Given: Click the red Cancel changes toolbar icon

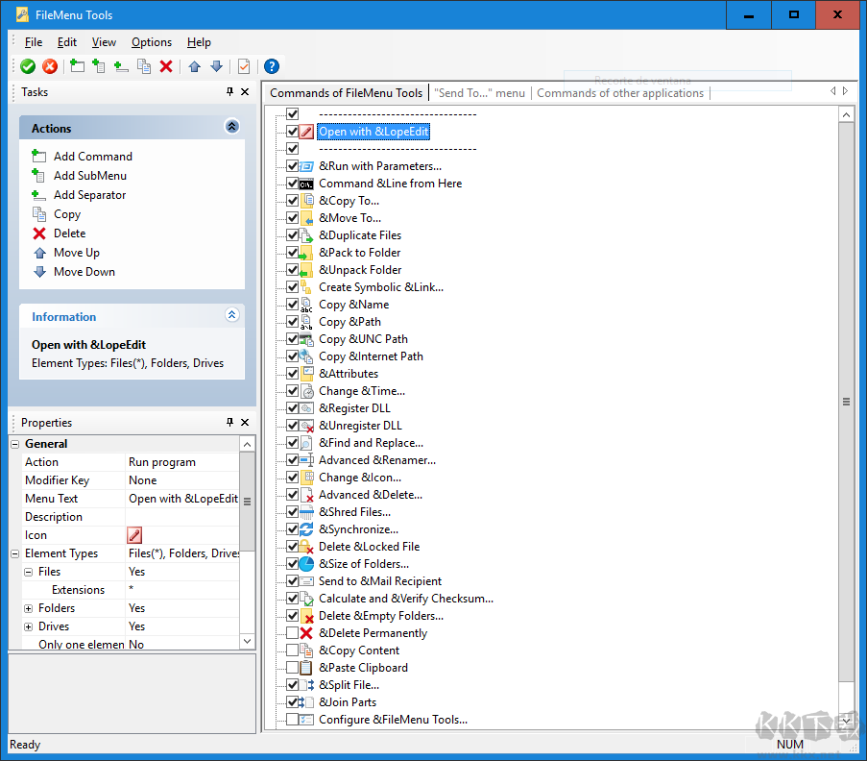Looking at the screenshot, I should pos(50,66).
